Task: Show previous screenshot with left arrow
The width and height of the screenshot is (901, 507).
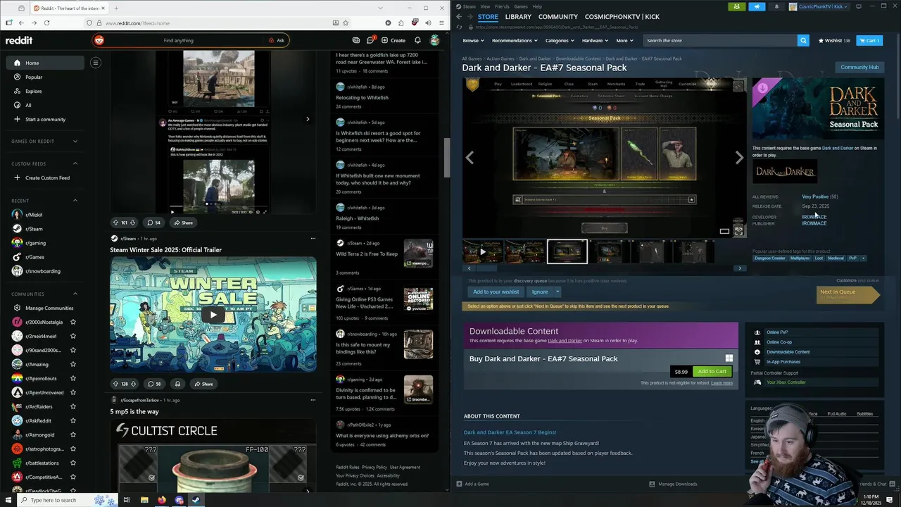Action: point(470,158)
